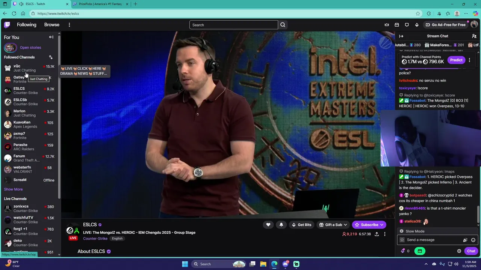
Task: Select the ESLCS - Twitch browser tab
Action: pyautogui.click(x=41, y=4)
